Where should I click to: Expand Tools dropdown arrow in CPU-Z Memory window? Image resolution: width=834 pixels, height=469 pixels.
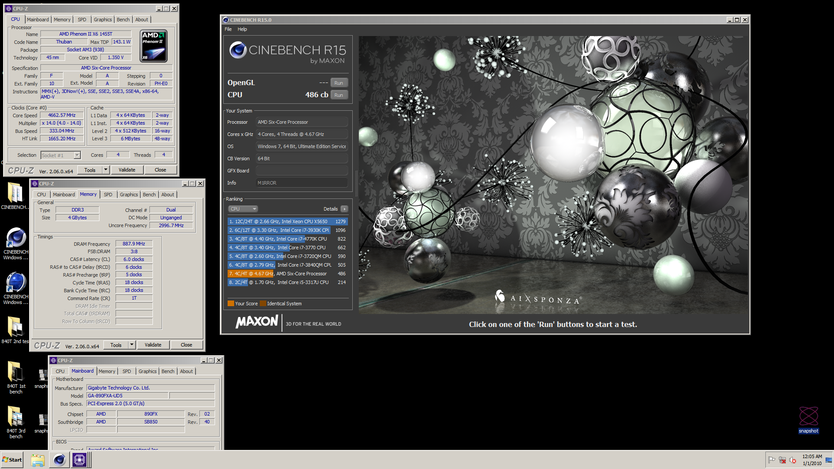(x=132, y=345)
